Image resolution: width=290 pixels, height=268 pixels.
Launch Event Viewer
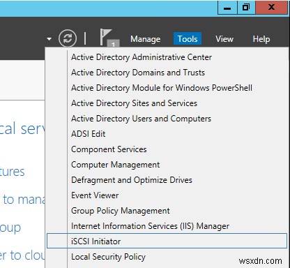(x=167, y=195)
